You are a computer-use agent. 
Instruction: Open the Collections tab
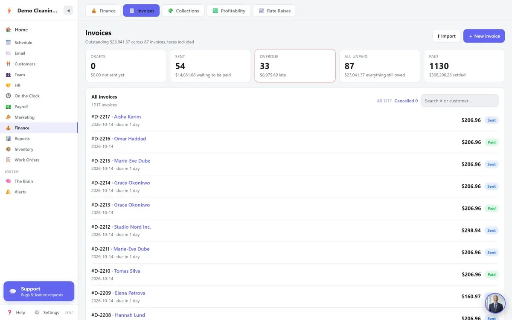point(183,11)
